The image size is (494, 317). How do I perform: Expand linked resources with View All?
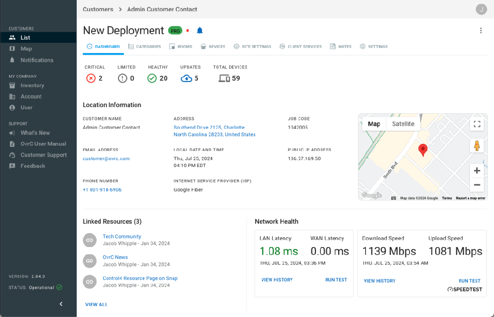[96, 304]
